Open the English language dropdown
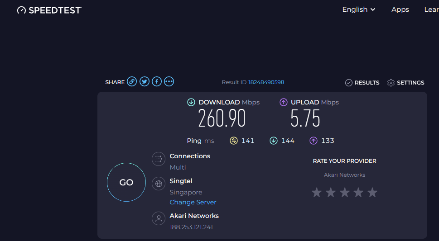Image resolution: width=439 pixels, height=241 pixels. pyautogui.click(x=359, y=9)
